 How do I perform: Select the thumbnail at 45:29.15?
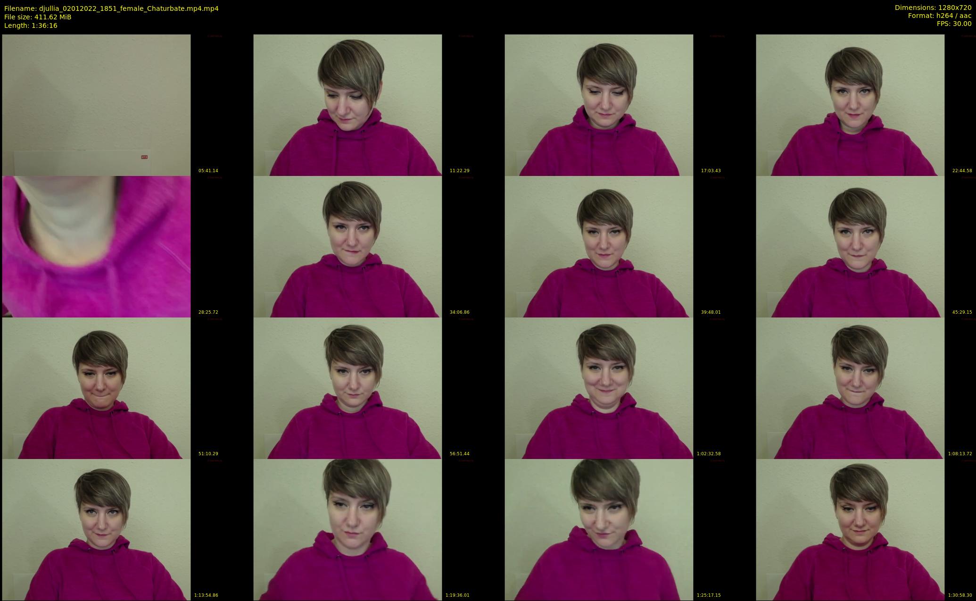point(850,246)
